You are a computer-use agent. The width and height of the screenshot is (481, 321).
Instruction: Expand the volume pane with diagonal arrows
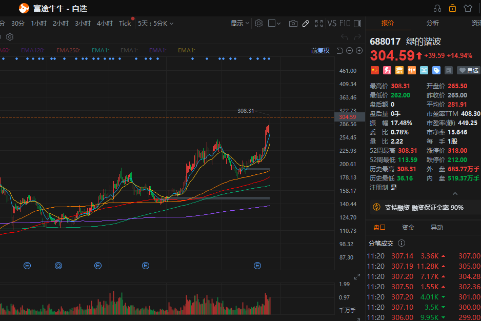click(x=357, y=277)
